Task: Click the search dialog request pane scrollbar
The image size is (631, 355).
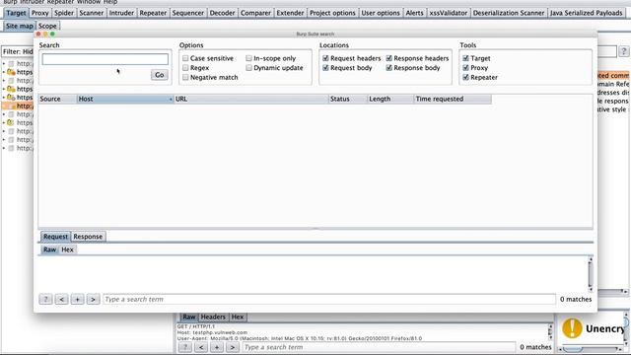Action: 591,274
